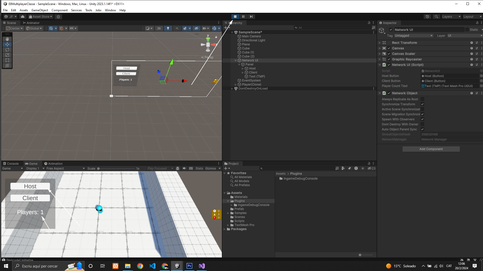Disable Synchronize Transform checkbox
Screen dimensions: 483x271
(422, 104)
